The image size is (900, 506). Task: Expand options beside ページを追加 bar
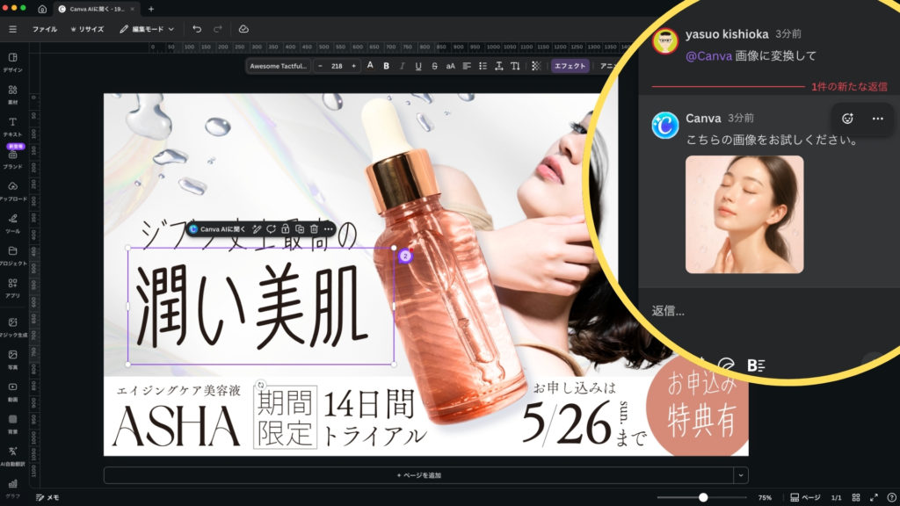pos(742,475)
